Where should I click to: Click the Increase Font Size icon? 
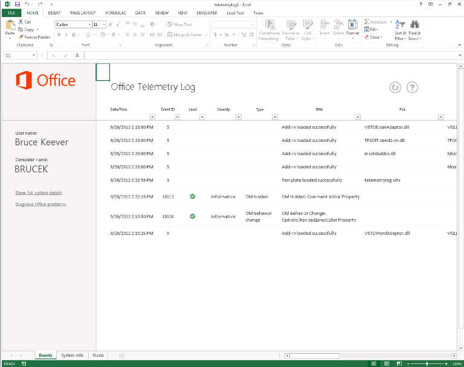pyautogui.click(x=111, y=25)
